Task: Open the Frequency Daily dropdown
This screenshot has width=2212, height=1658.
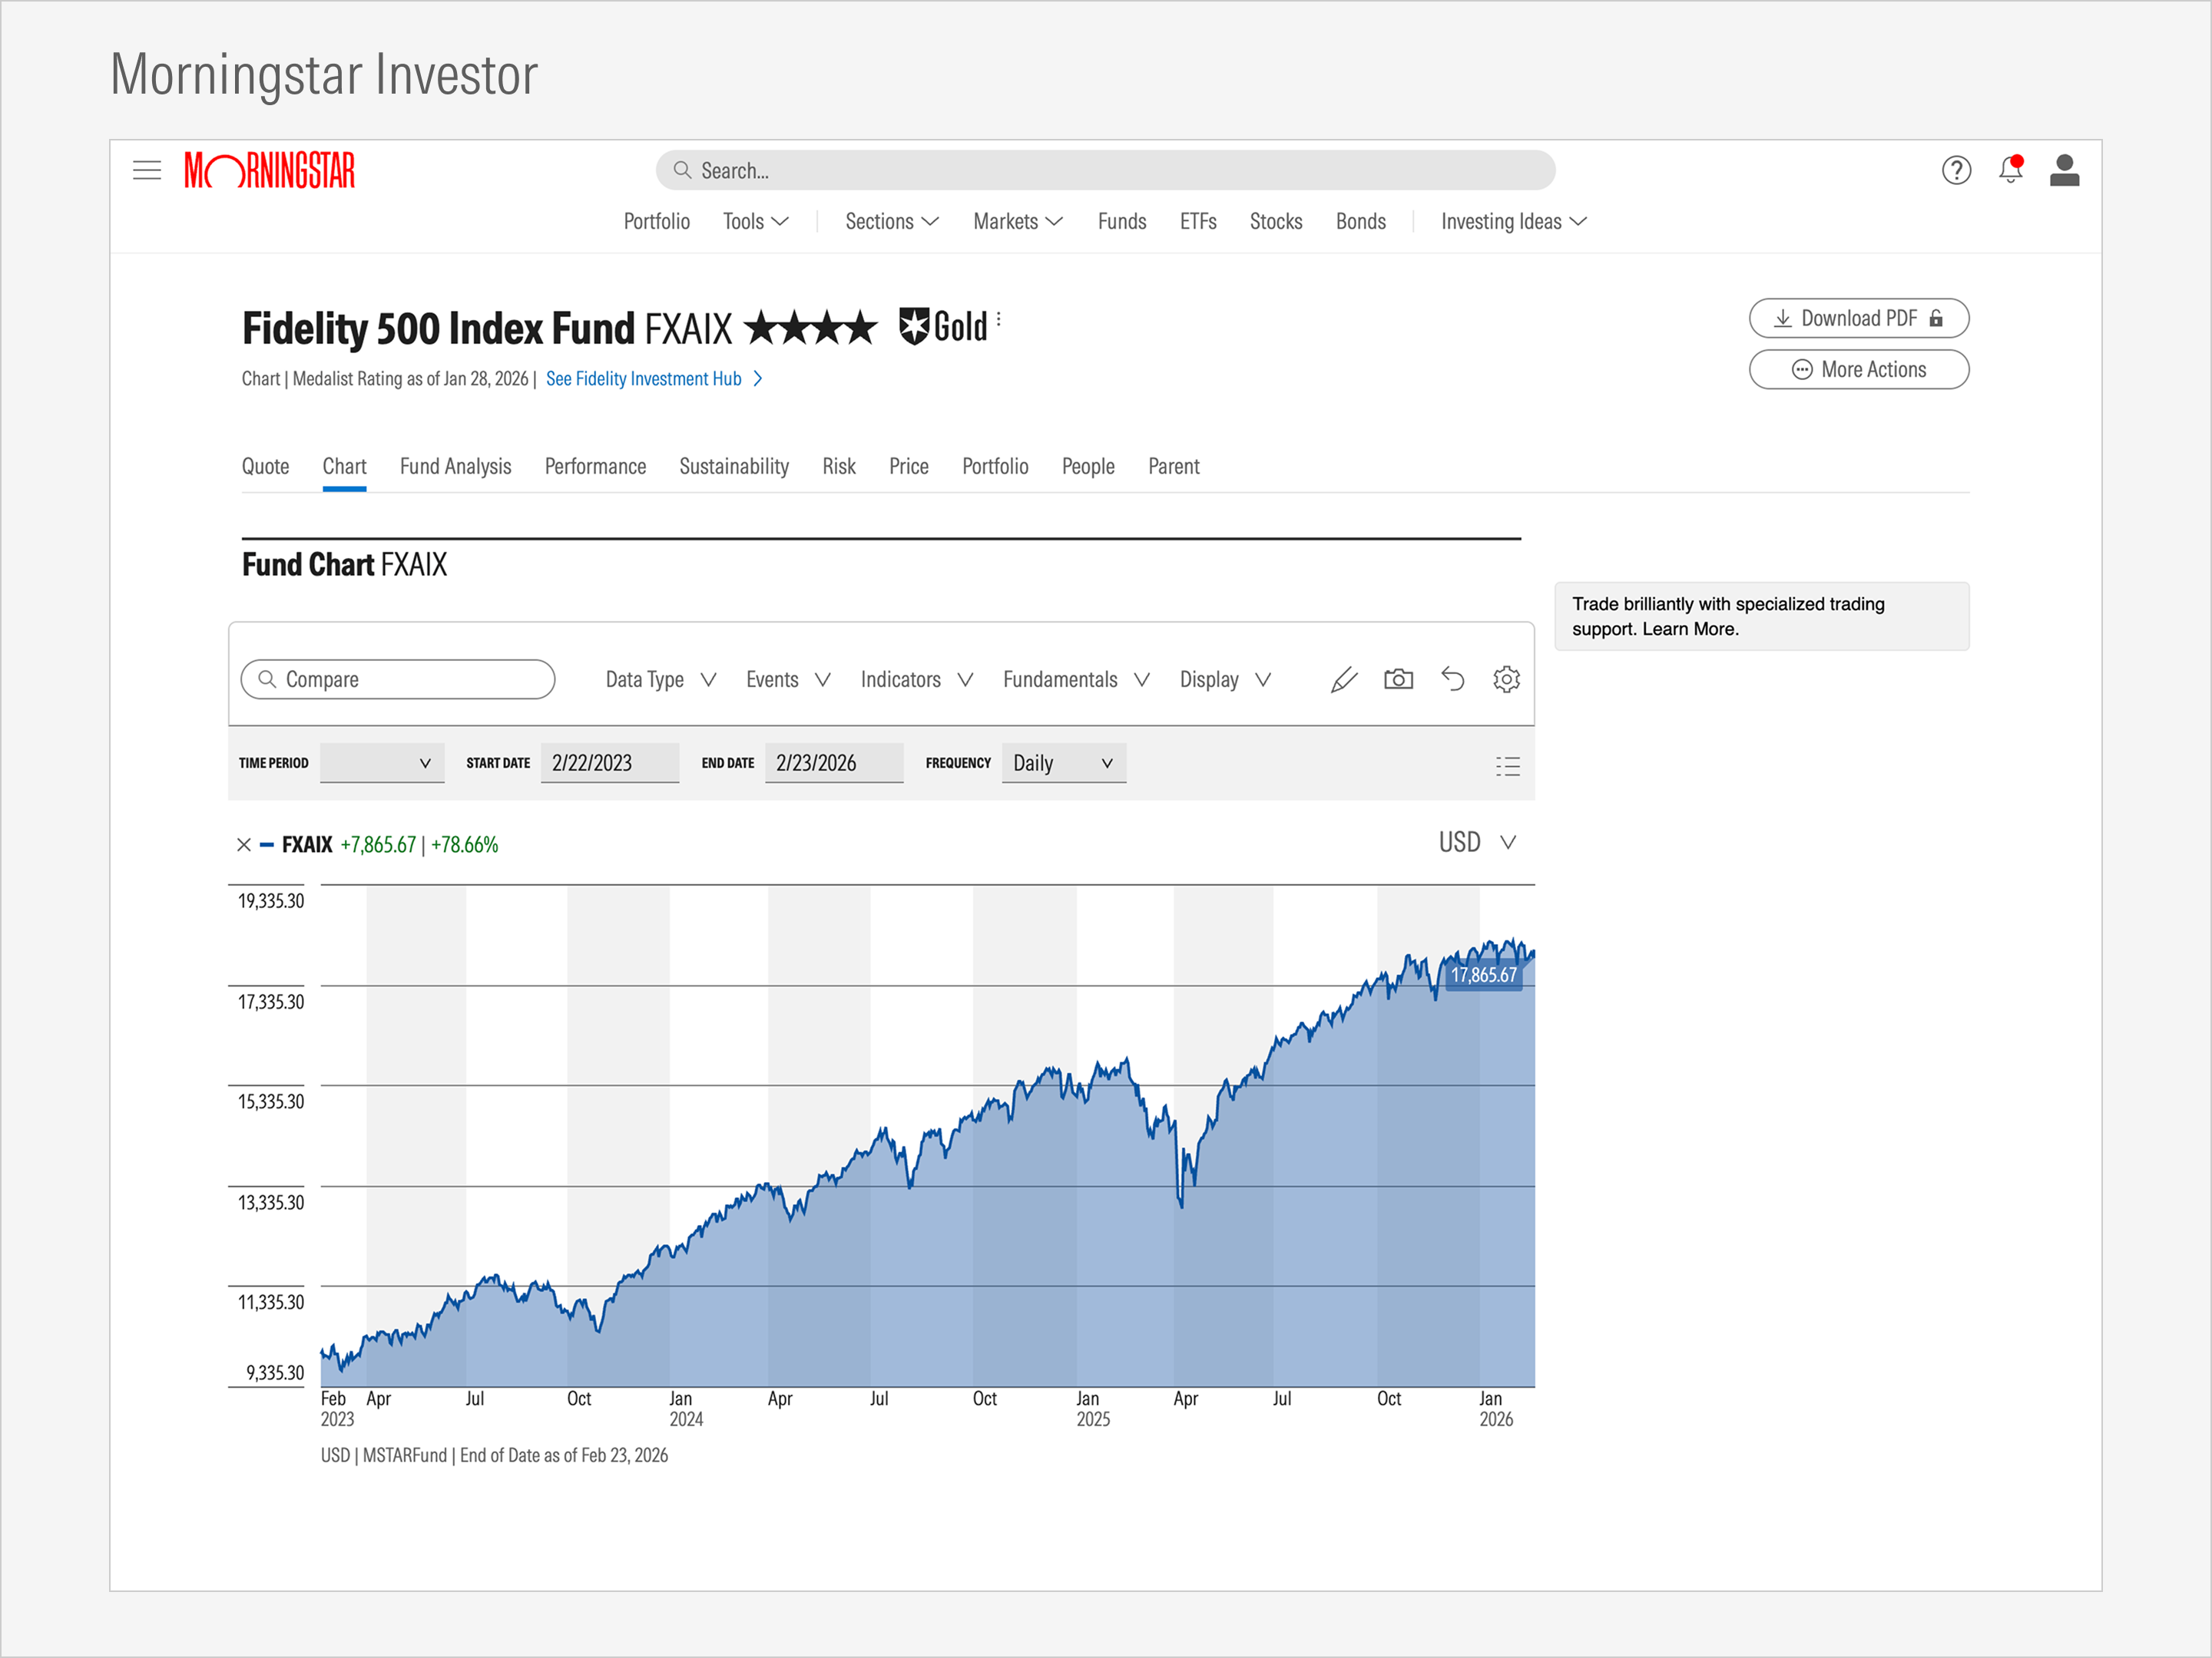Action: click(x=1064, y=762)
